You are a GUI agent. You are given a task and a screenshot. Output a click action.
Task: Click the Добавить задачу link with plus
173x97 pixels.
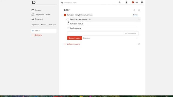pyautogui.click(x=72, y=44)
